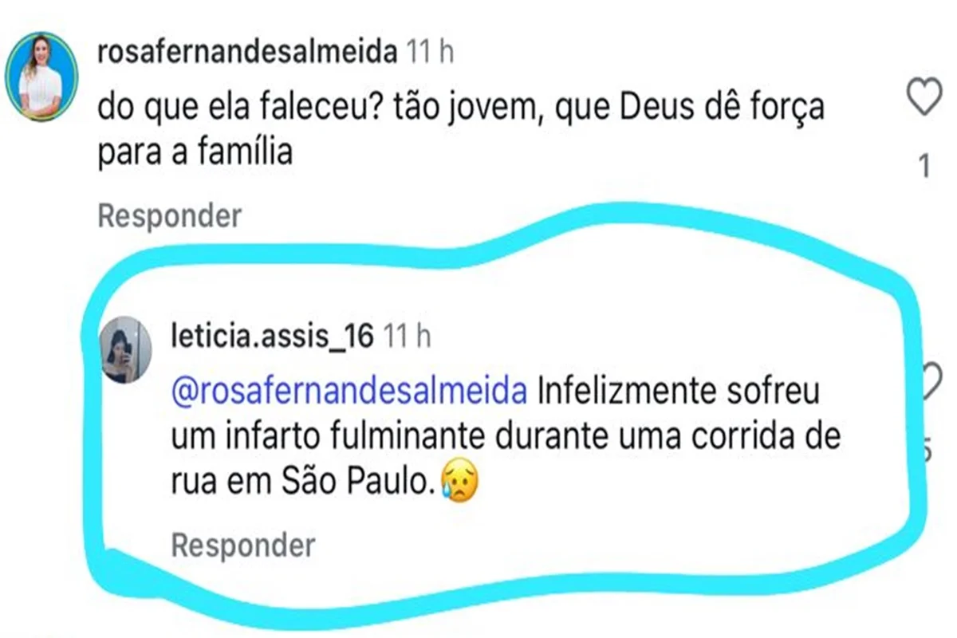Open rosafernandesalmeida's profile picture
Screen dimensions: 957x638
pyautogui.click(x=41, y=77)
